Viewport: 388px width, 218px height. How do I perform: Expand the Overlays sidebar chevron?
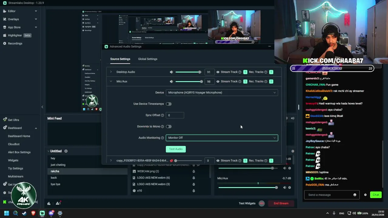36,19
